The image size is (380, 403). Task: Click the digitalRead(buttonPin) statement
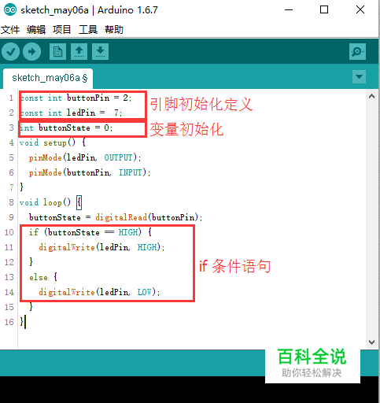[149, 217]
